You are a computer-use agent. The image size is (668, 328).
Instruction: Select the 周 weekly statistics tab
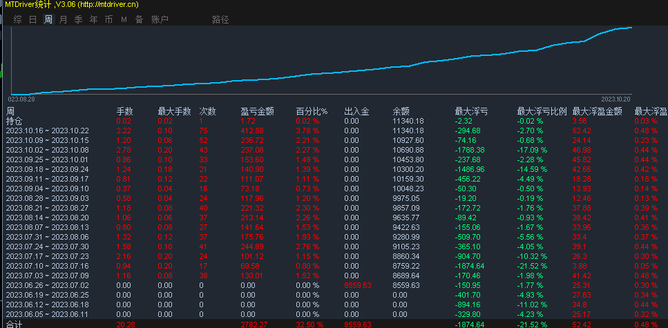pyautogui.click(x=48, y=19)
